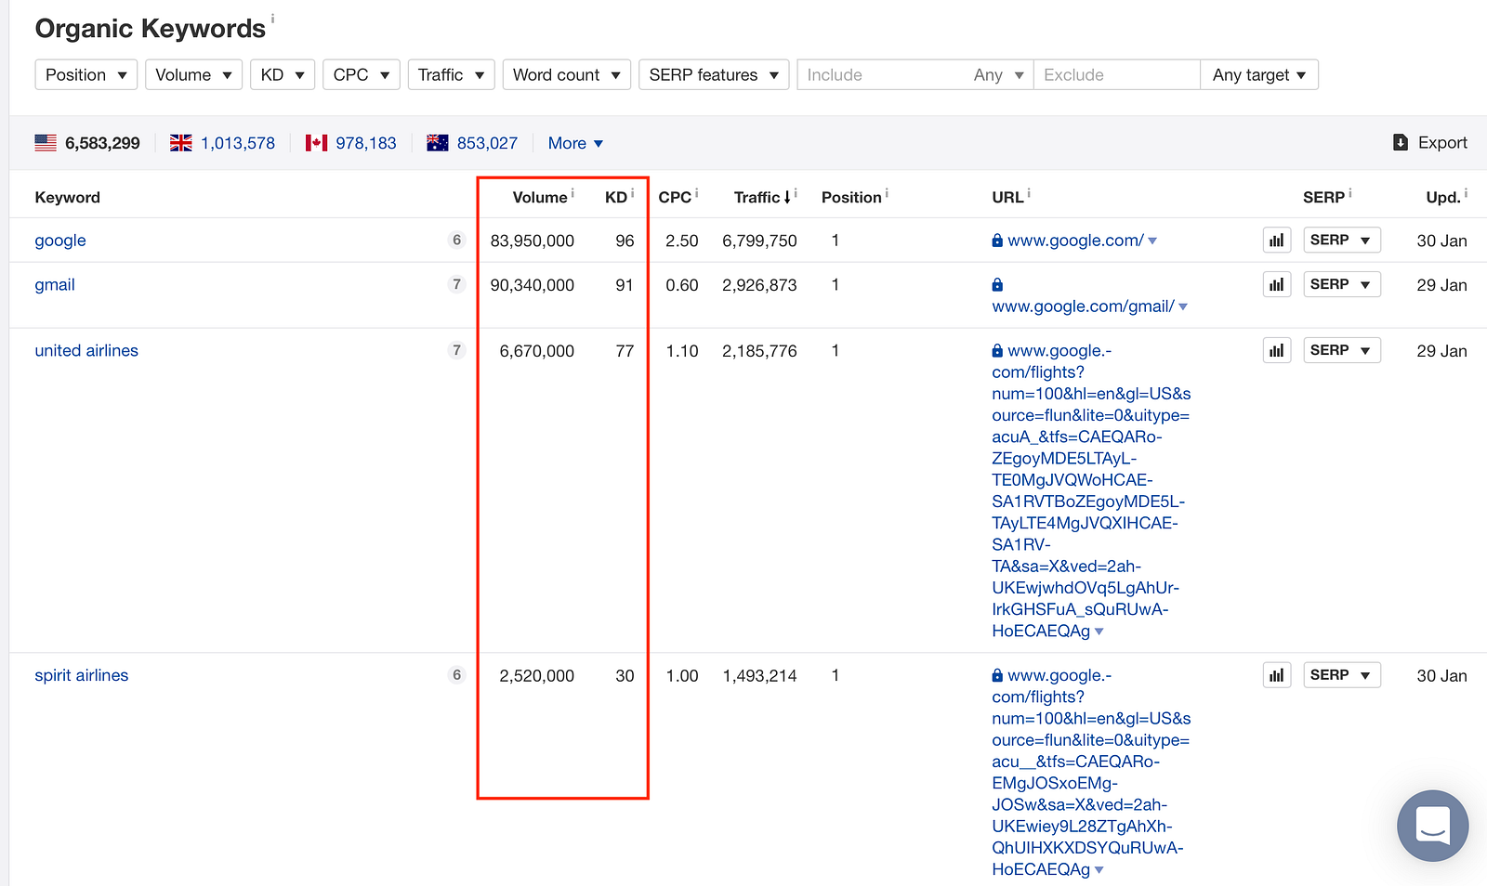Sort table by CPC column header
This screenshot has width=1487, height=886.
point(675,198)
